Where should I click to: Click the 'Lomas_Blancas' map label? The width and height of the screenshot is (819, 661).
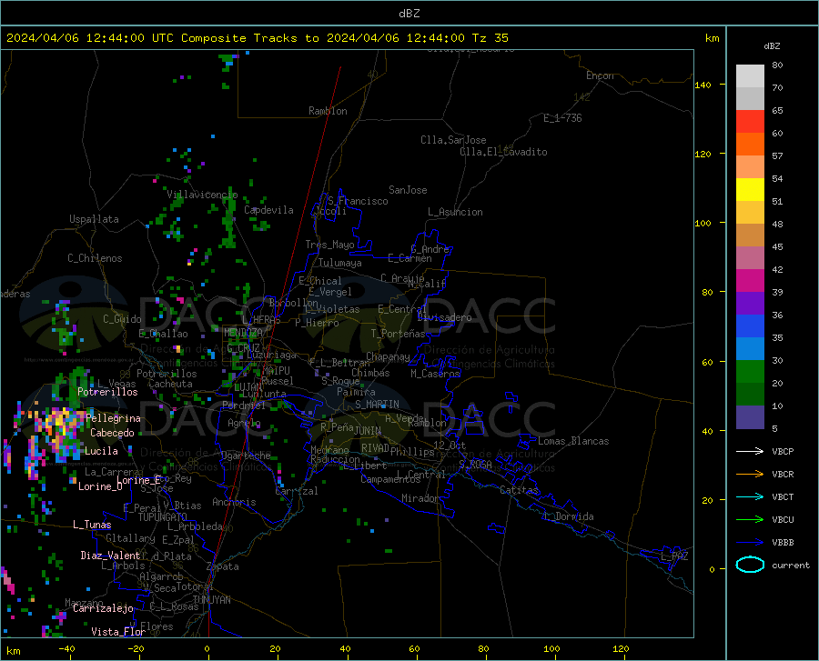pyautogui.click(x=573, y=441)
